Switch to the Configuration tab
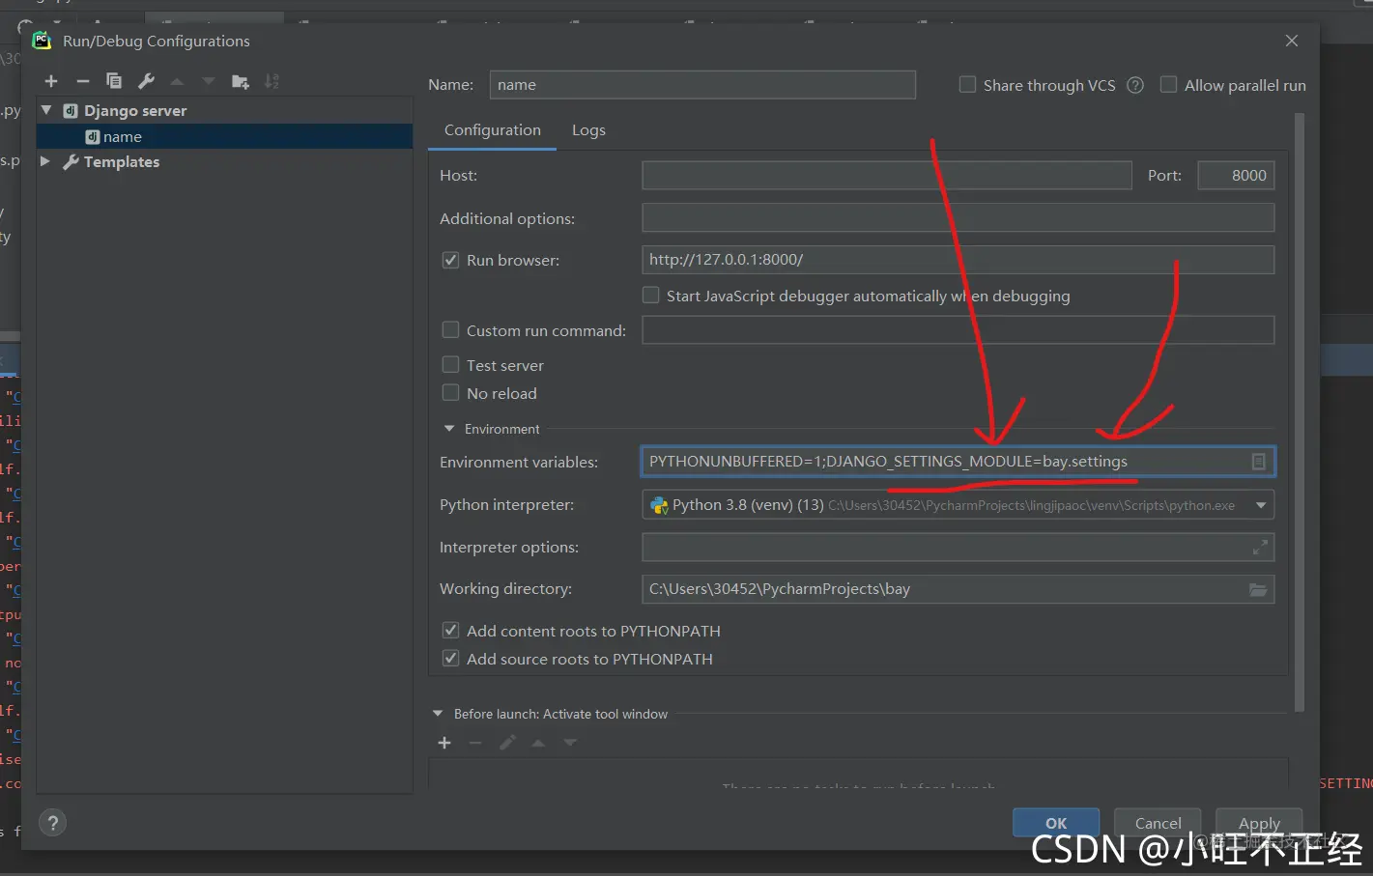The width and height of the screenshot is (1373, 876). click(493, 130)
